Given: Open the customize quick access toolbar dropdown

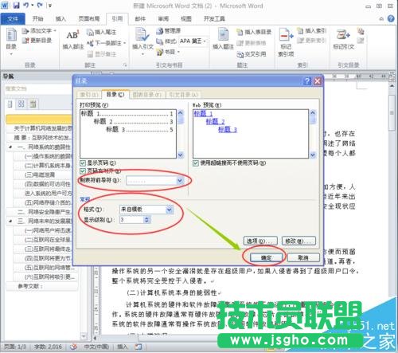Looking at the screenshot, I should coord(50,5).
